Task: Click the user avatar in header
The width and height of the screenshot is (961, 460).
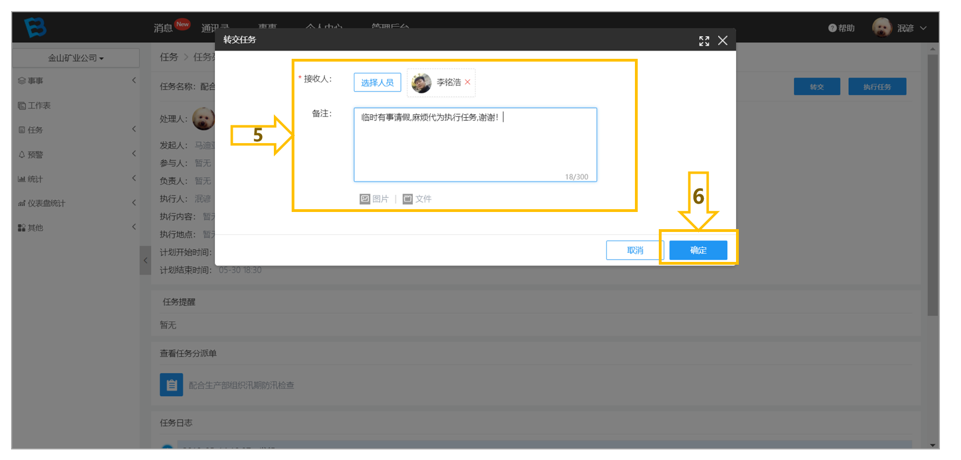Action: pyautogui.click(x=882, y=27)
